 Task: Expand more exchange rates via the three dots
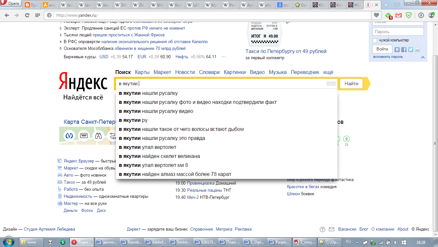tap(224, 57)
